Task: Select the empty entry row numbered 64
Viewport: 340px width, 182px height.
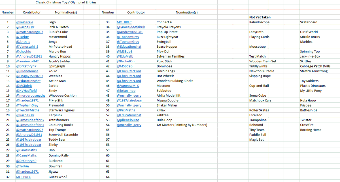Action: point(108,177)
